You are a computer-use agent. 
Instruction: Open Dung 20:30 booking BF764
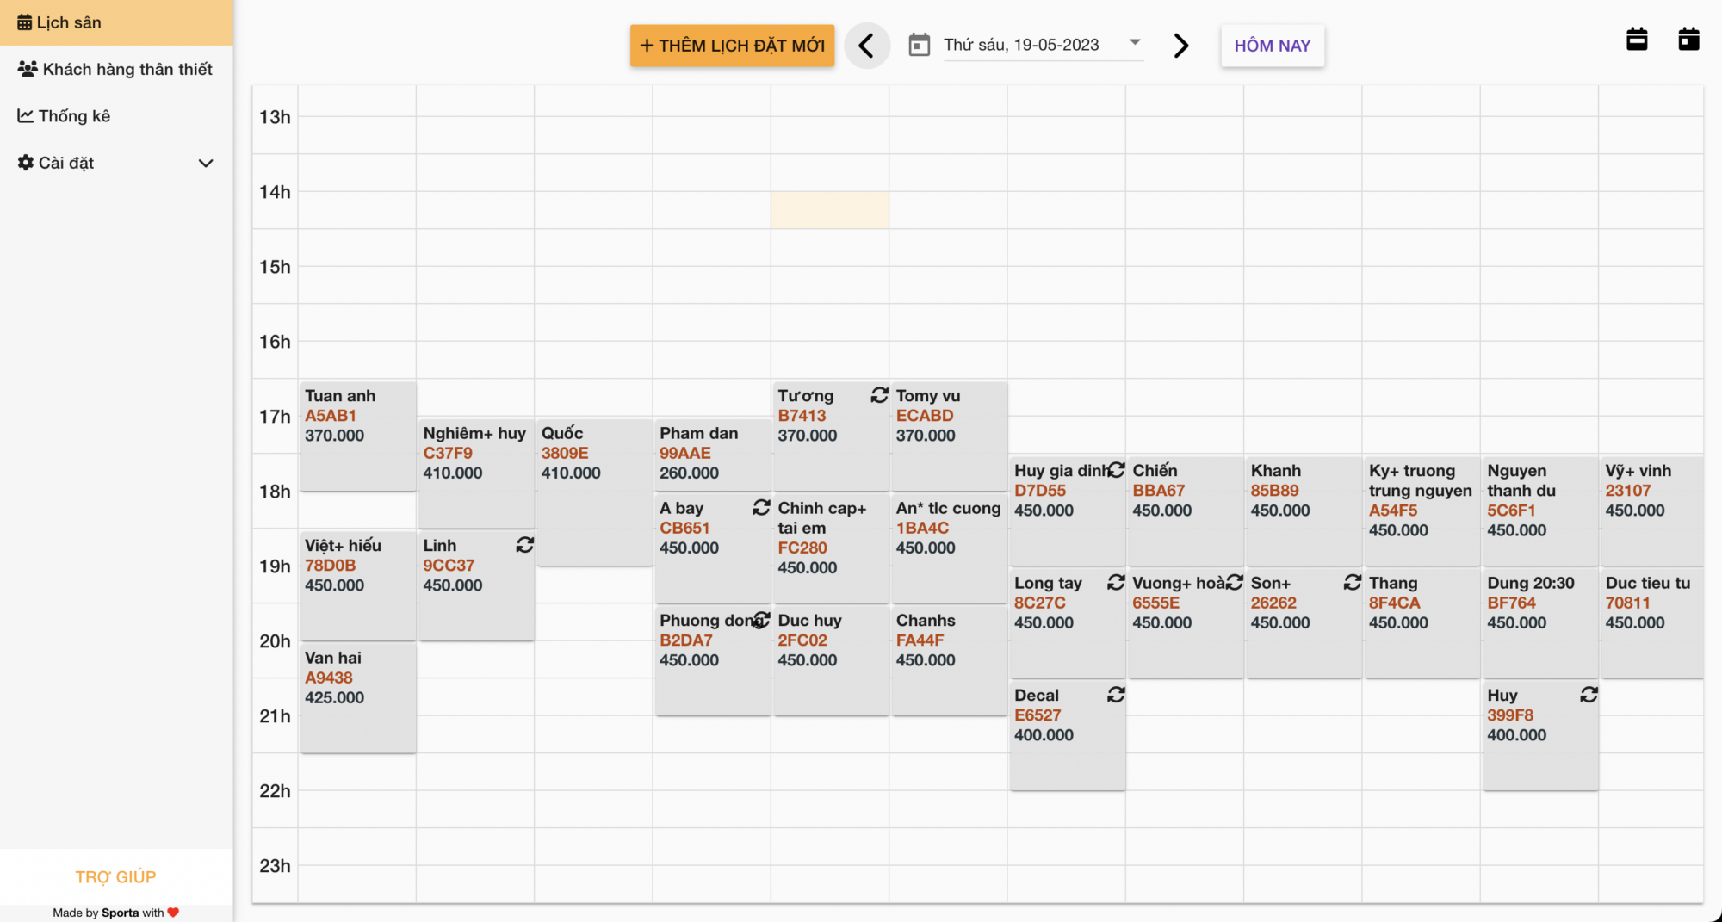[1540, 623]
